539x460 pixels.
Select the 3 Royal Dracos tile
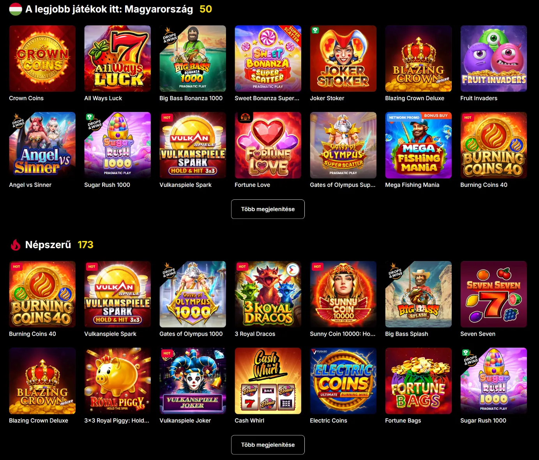tap(268, 294)
